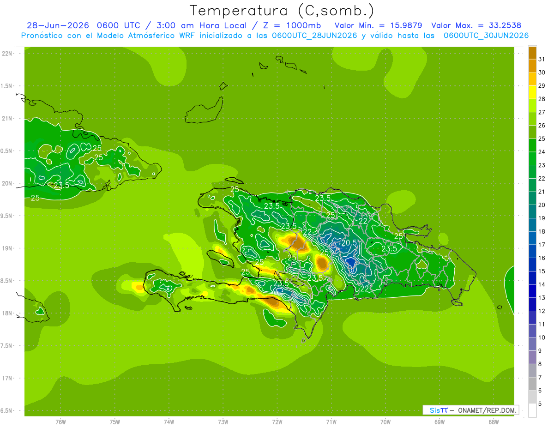Screen dimensions: 554x428
Task: Click the "69W" longitude axis label
Action: point(440,422)
